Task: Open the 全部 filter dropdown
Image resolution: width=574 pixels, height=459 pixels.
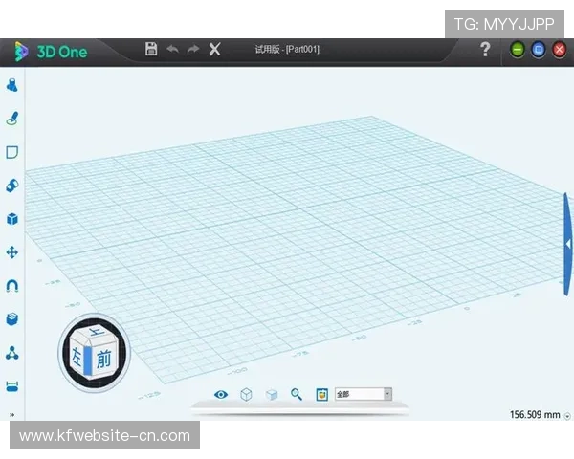Action: click(364, 394)
